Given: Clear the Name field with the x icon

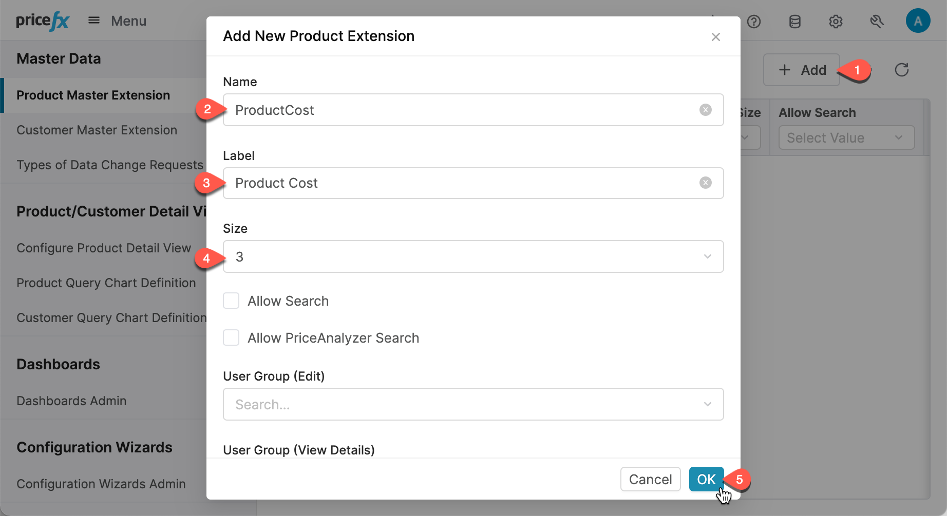Looking at the screenshot, I should click(x=706, y=109).
